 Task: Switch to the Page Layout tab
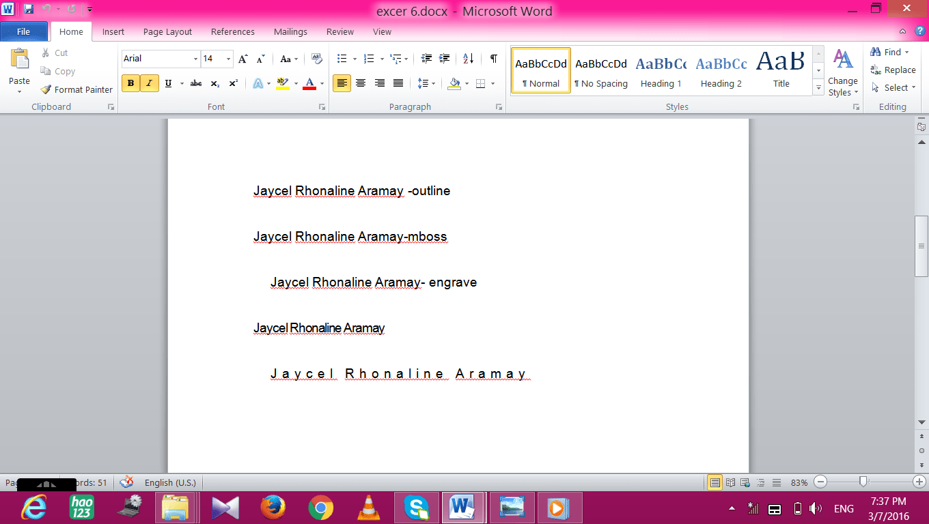click(167, 31)
